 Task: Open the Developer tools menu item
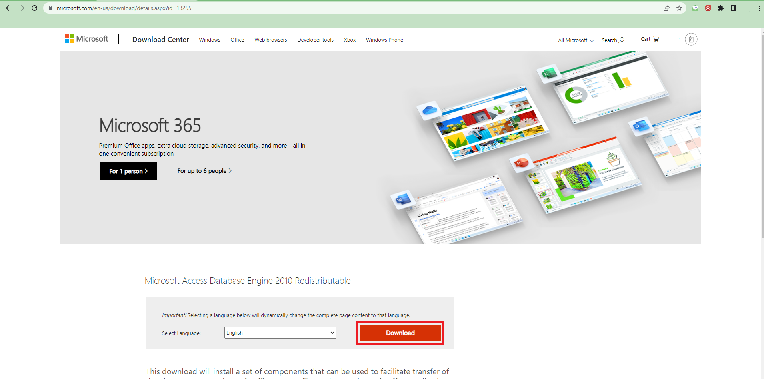click(x=316, y=40)
